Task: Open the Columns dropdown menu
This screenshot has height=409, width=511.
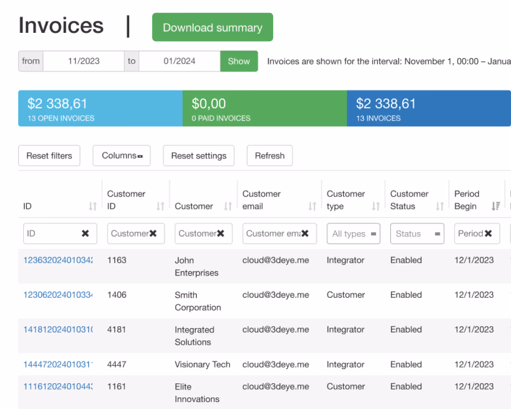Action: tap(122, 156)
